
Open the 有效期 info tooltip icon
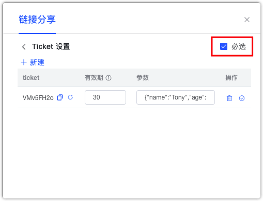[x=109, y=78]
